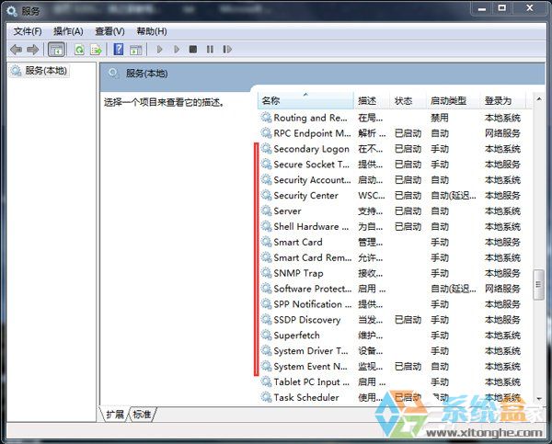
Task: Click the 已启动 status of SSDP Discovery
Action: coord(408,320)
